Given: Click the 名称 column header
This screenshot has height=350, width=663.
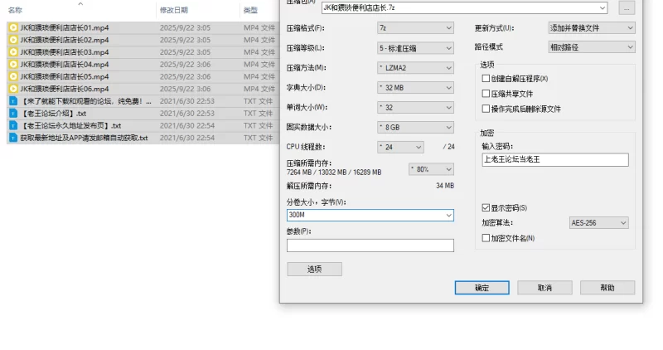Looking at the screenshot, I should (15, 10).
